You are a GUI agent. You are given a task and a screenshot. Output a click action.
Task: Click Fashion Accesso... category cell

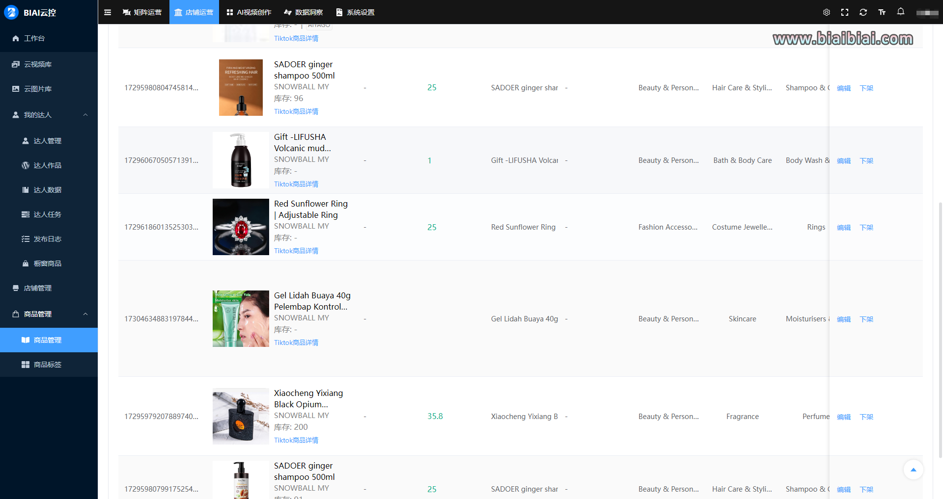click(668, 227)
